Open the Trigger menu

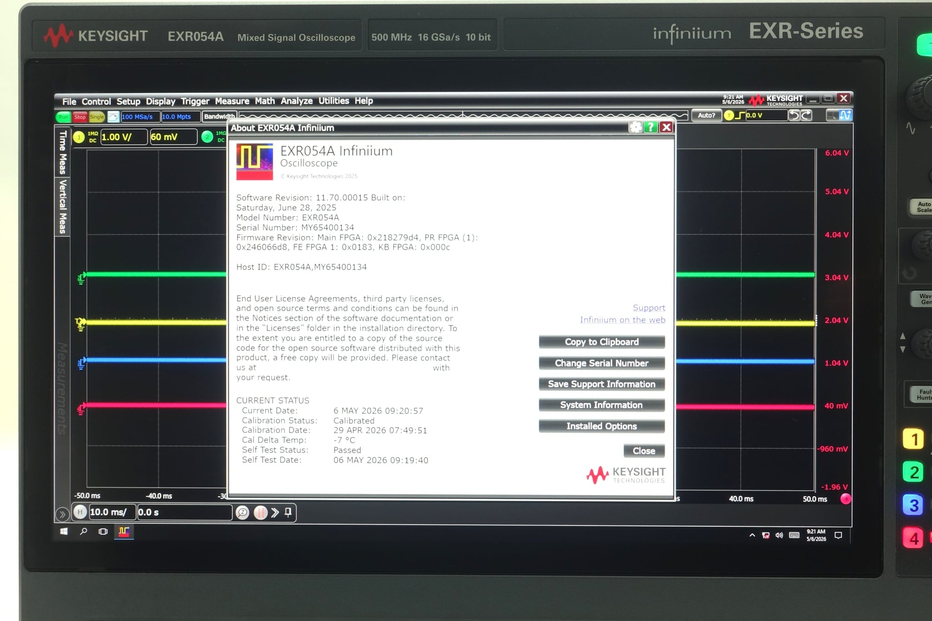click(x=195, y=101)
